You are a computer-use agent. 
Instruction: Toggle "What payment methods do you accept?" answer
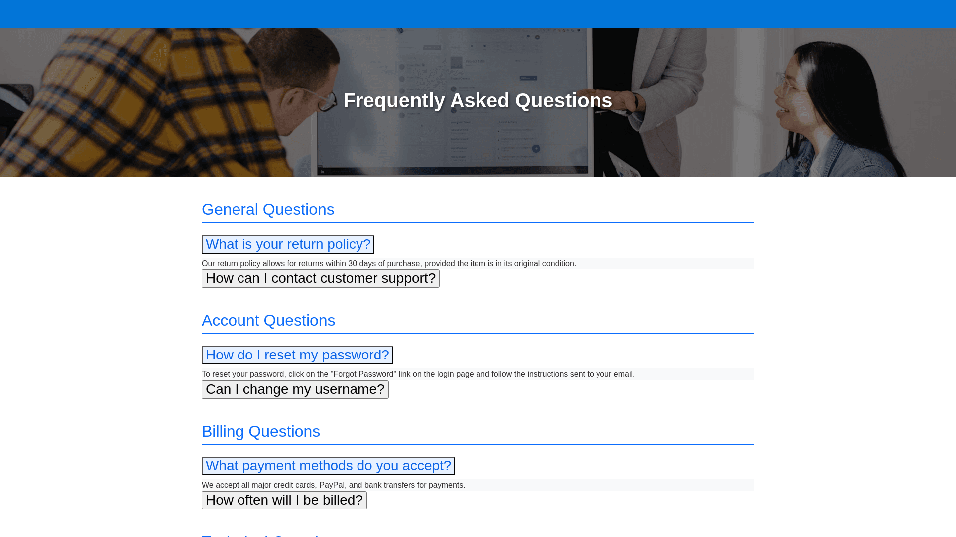pyautogui.click(x=328, y=466)
